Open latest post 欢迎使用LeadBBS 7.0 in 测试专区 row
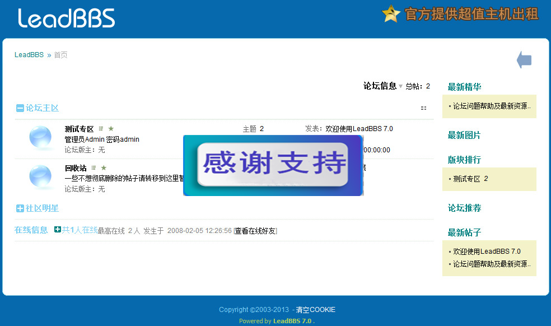 pos(359,129)
